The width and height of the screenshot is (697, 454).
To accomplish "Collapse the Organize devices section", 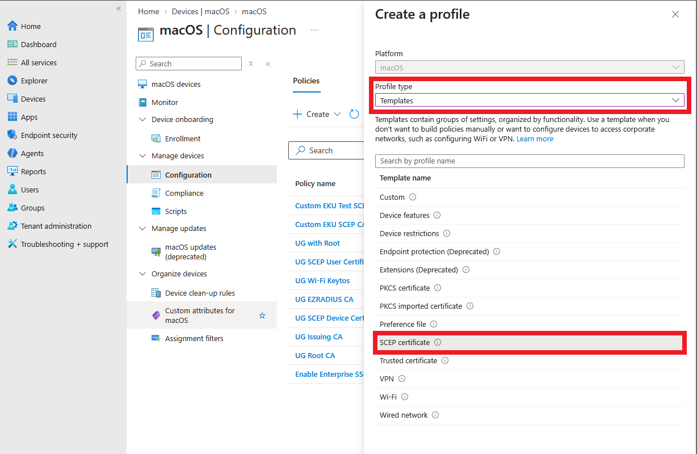I will tap(142, 274).
